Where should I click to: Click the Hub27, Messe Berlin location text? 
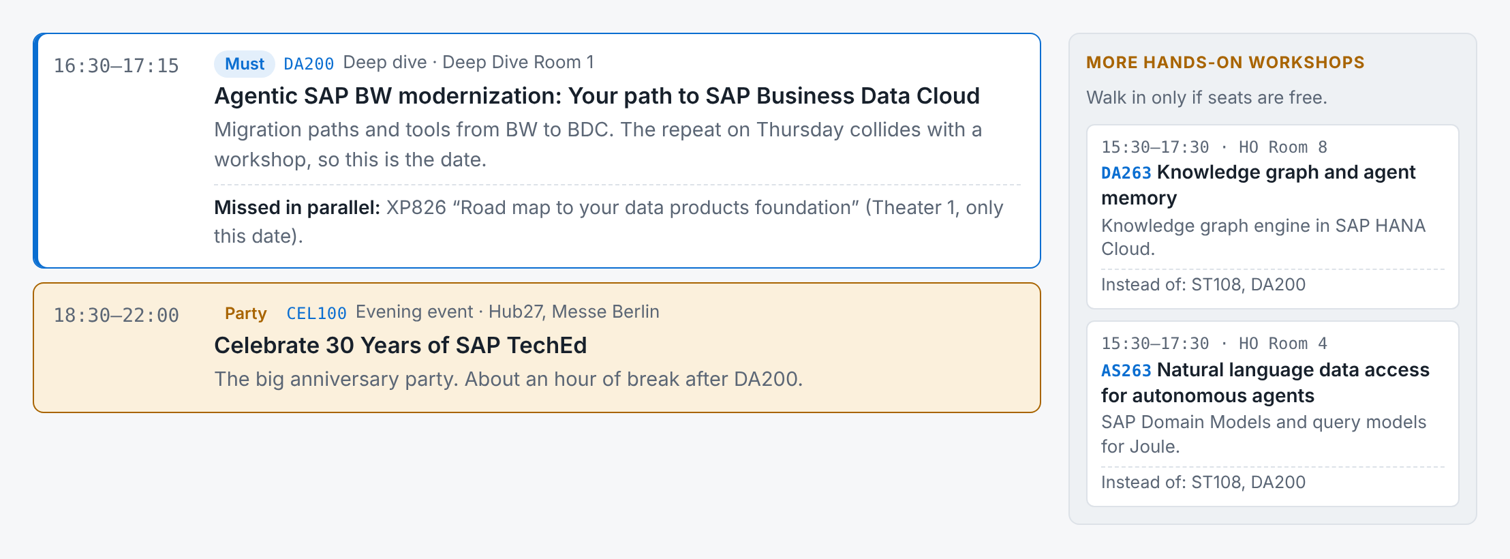click(x=574, y=312)
